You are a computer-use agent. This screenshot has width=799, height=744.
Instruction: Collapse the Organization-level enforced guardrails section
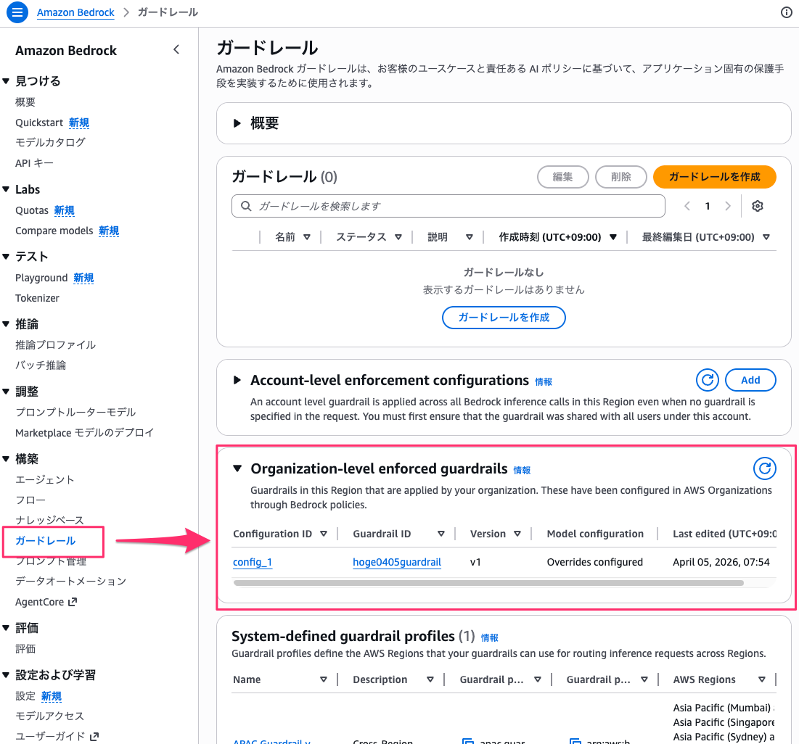coord(237,468)
